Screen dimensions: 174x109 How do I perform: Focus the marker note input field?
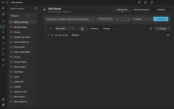point(70,19)
